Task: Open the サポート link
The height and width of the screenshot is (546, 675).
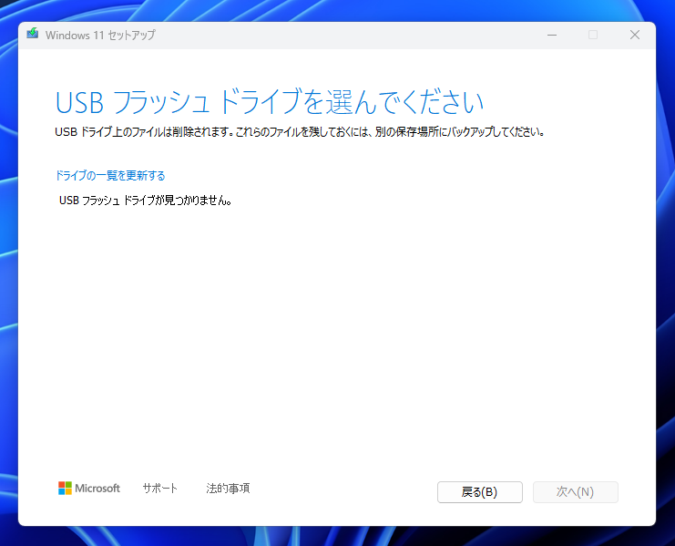Action: coord(159,489)
